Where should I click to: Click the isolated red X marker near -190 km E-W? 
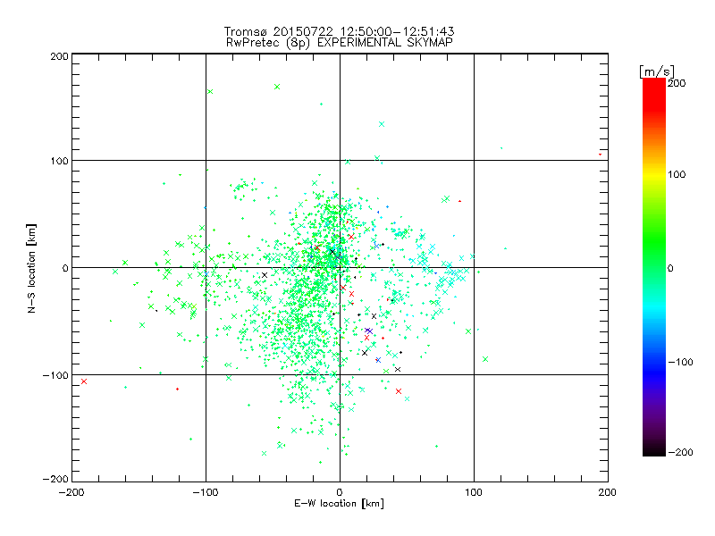(x=84, y=381)
